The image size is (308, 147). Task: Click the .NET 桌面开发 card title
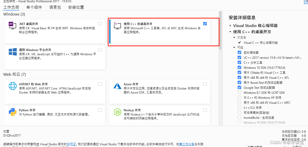coord(28,24)
